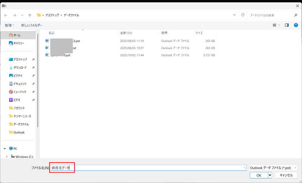Expand the Windows (C:) tree node
This screenshot has height=183, width=302.
click(6, 157)
